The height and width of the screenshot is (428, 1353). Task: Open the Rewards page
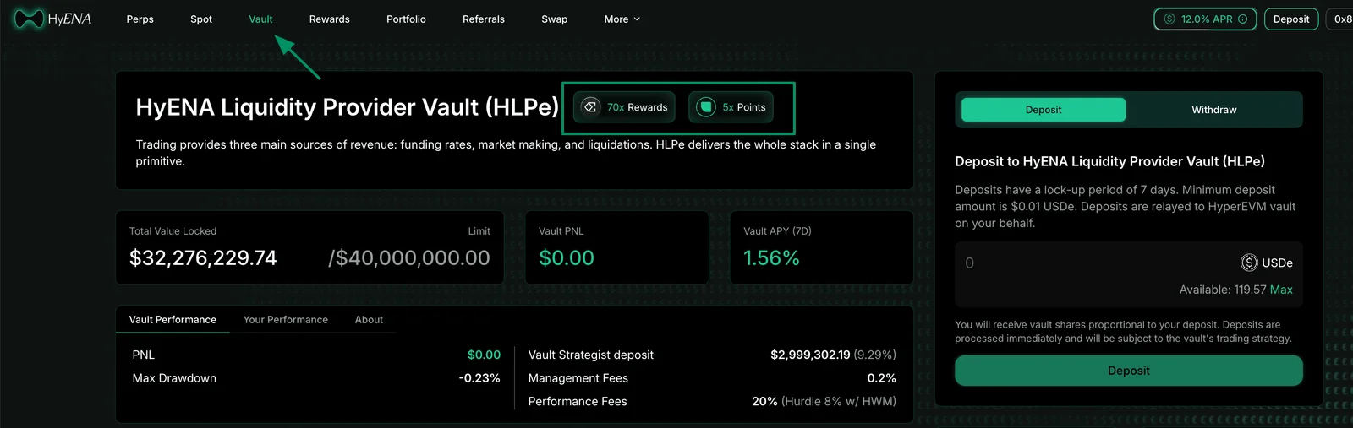[x=329, y=19]
